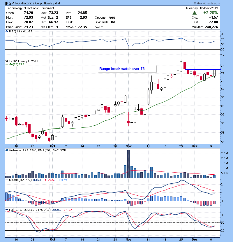Click the RSI axis label 90
Viewport: 233px width, 242px height.
coord(223,34)
